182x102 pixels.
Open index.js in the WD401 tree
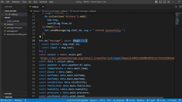point(10,24)
